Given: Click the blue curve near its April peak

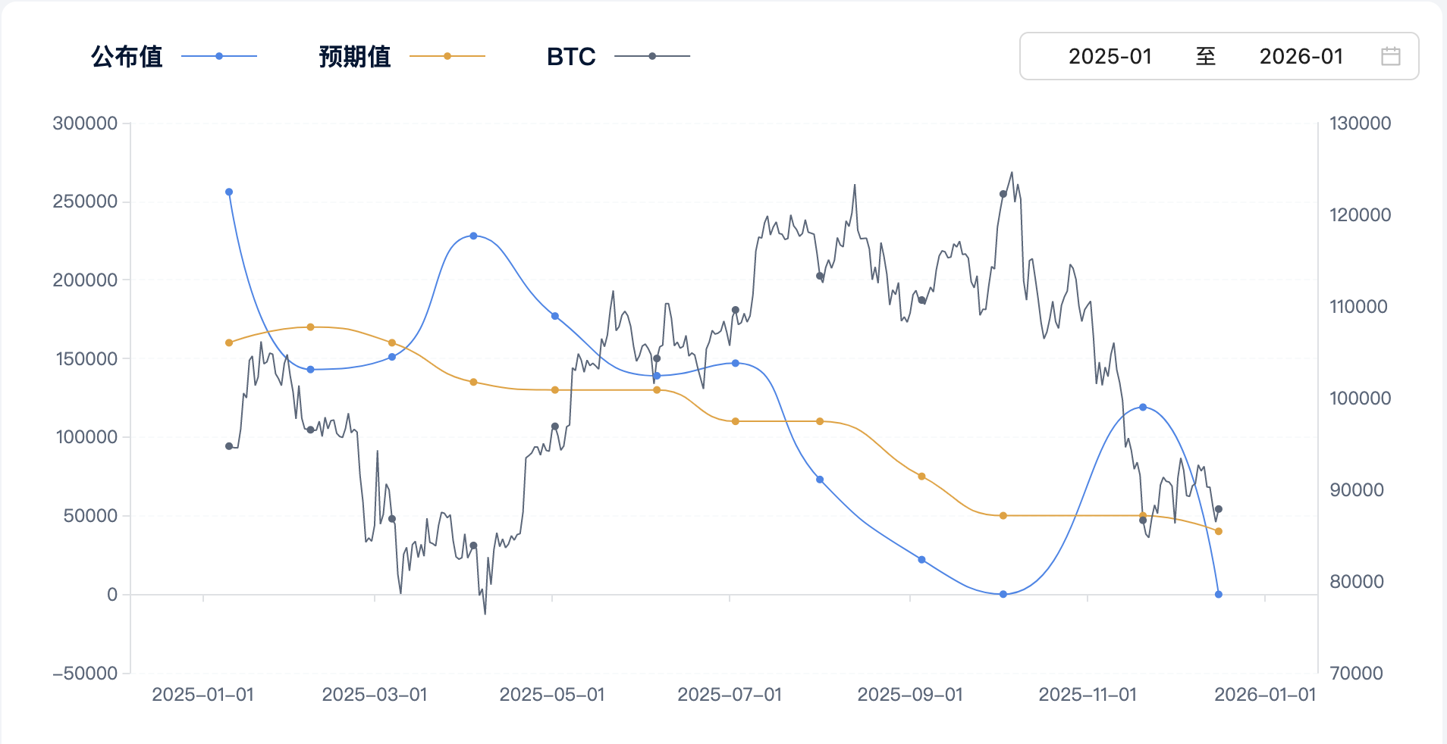Looking at the screenshot, I should pos(474,236).
